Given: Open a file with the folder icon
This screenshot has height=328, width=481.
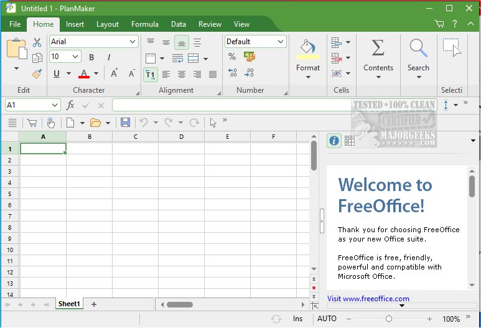Looking at the screenshot, I should click(x=95, y=123).
